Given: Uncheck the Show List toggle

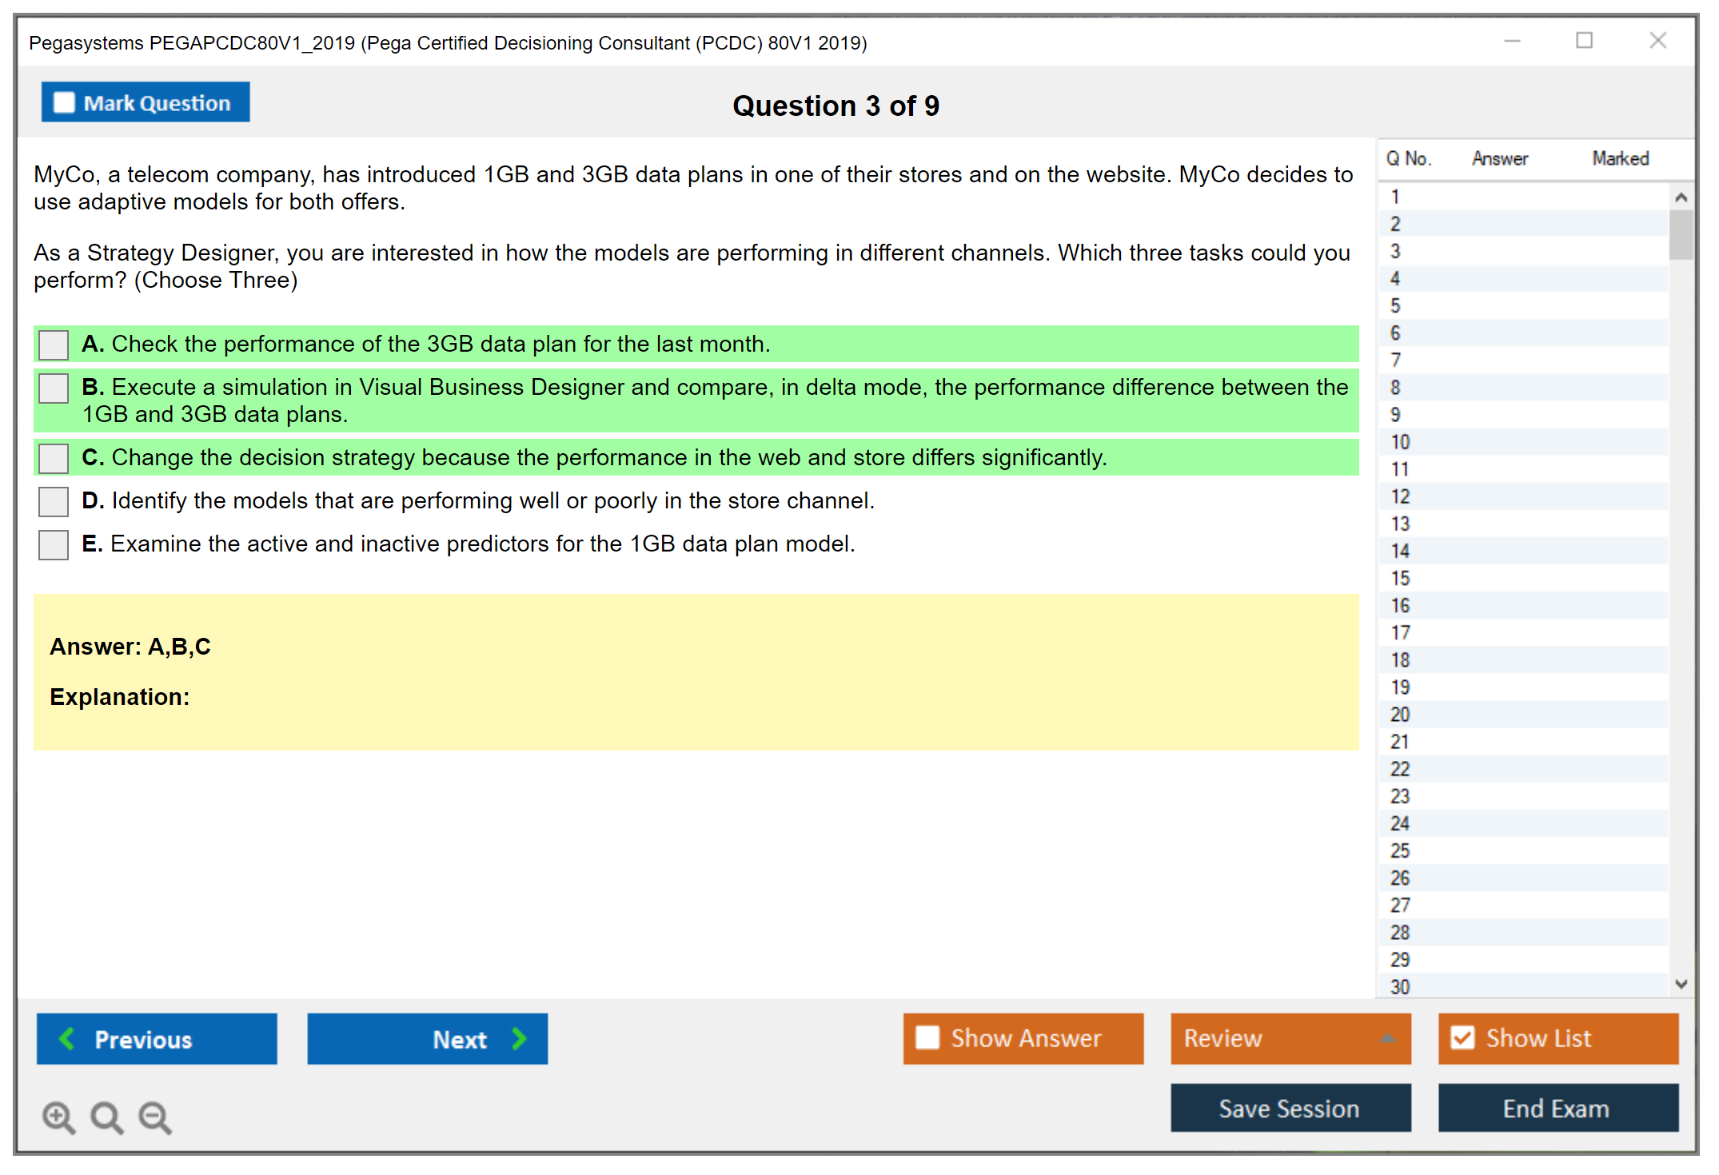Looking at the screenshot, I should pyautogui.click(x=1462, y=1038).
